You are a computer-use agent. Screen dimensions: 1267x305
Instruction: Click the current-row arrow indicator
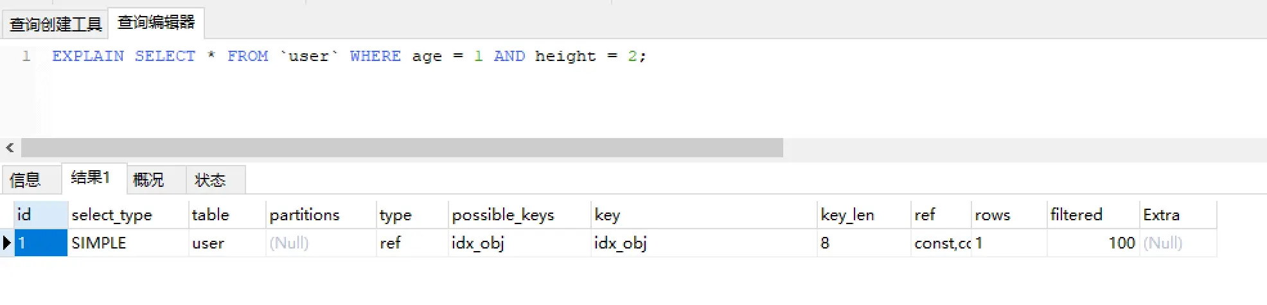6,243
